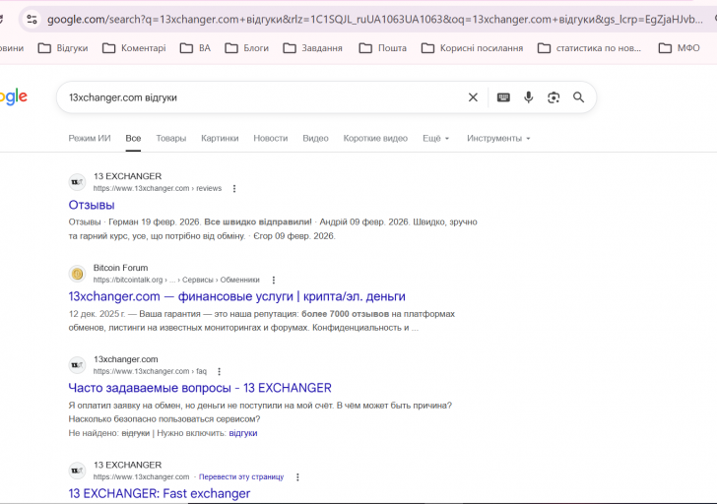Expand the Инструменты dropdown

[x=498, y=138]
